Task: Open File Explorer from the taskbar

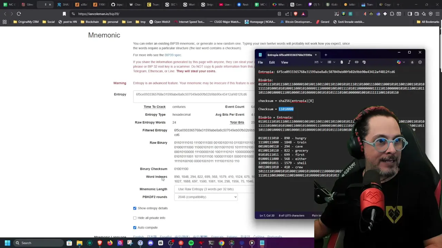Action: (79, 243)
